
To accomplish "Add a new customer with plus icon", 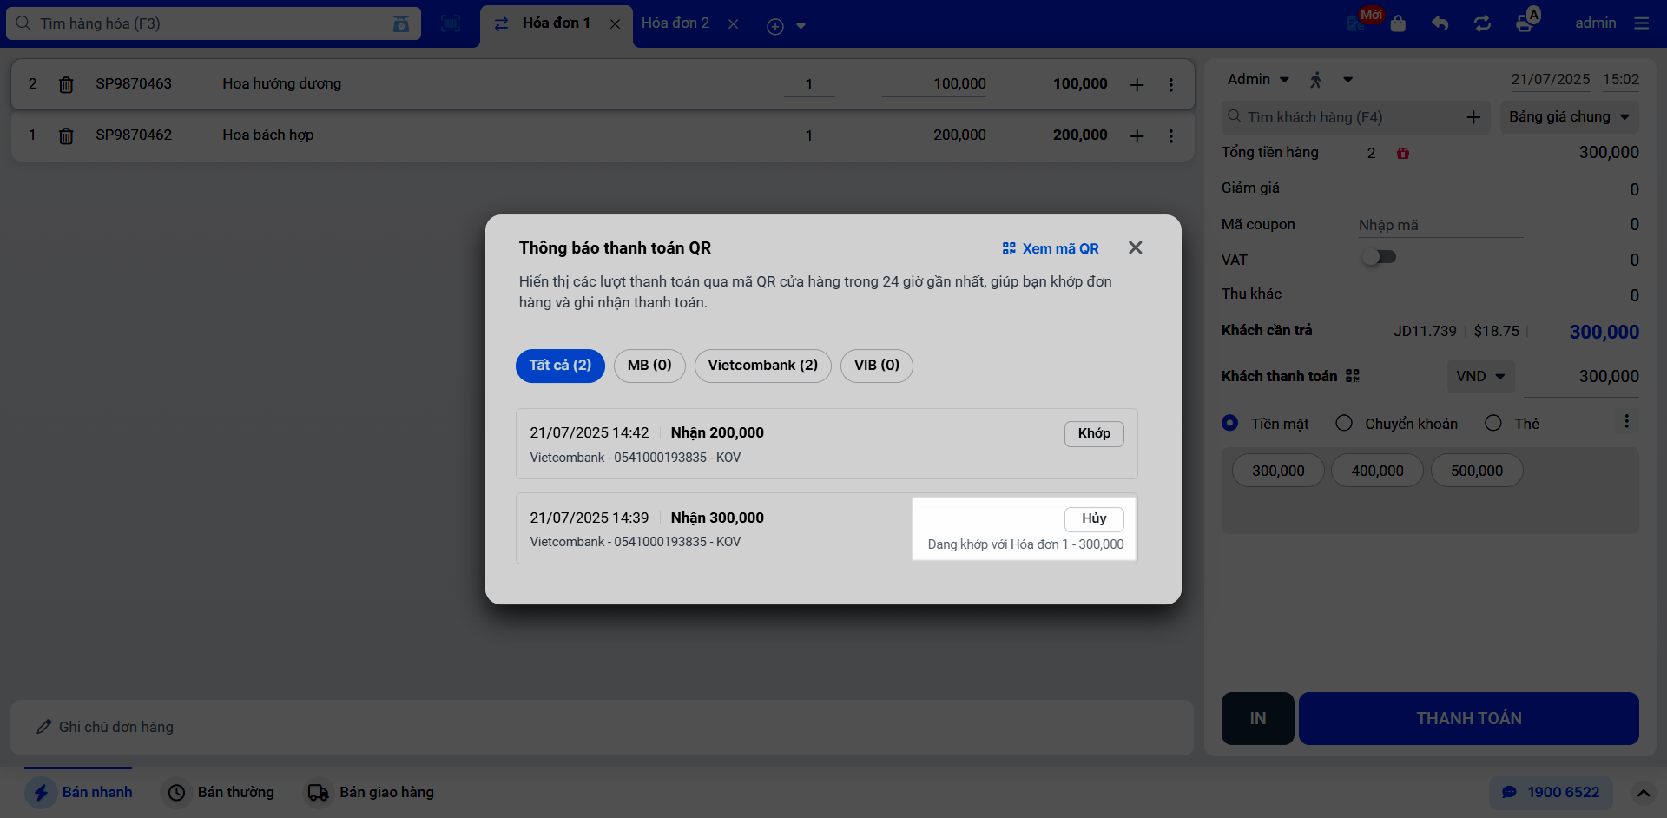I will pos(1473,117).
